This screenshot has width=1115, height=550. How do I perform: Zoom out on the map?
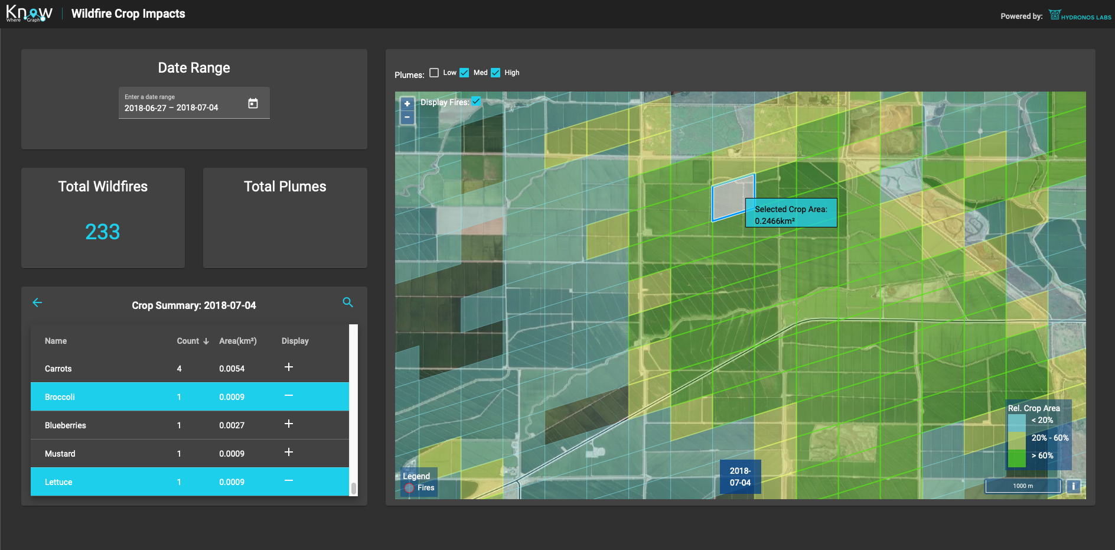point(407,117)
